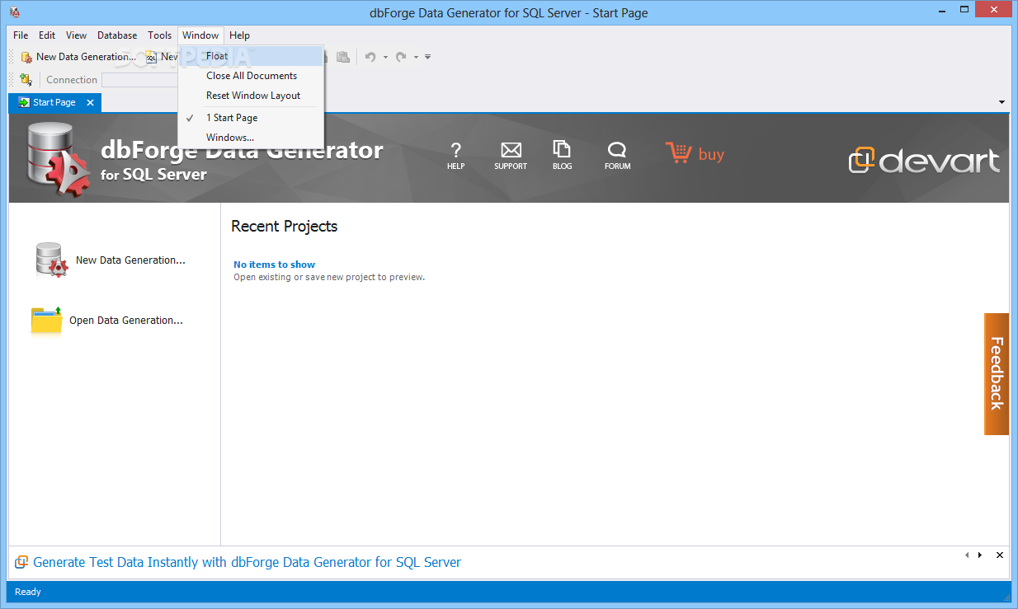Show the previous news item arrow
Viewport: 1018px width, 609px height.
tap(967, 555)
